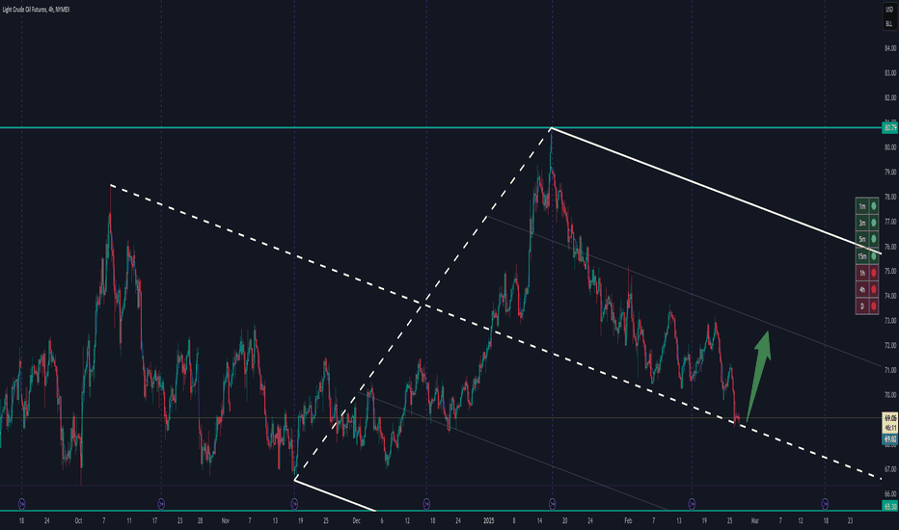Click the 65.30 green price label
Screen dimensions: 899x530
point(889,506)
